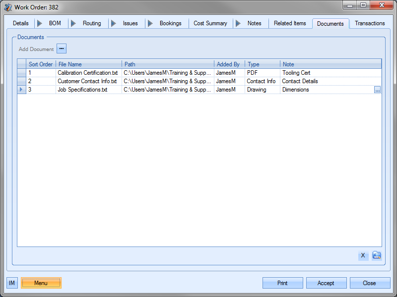Switch to the Details tab

pos(21,23)
